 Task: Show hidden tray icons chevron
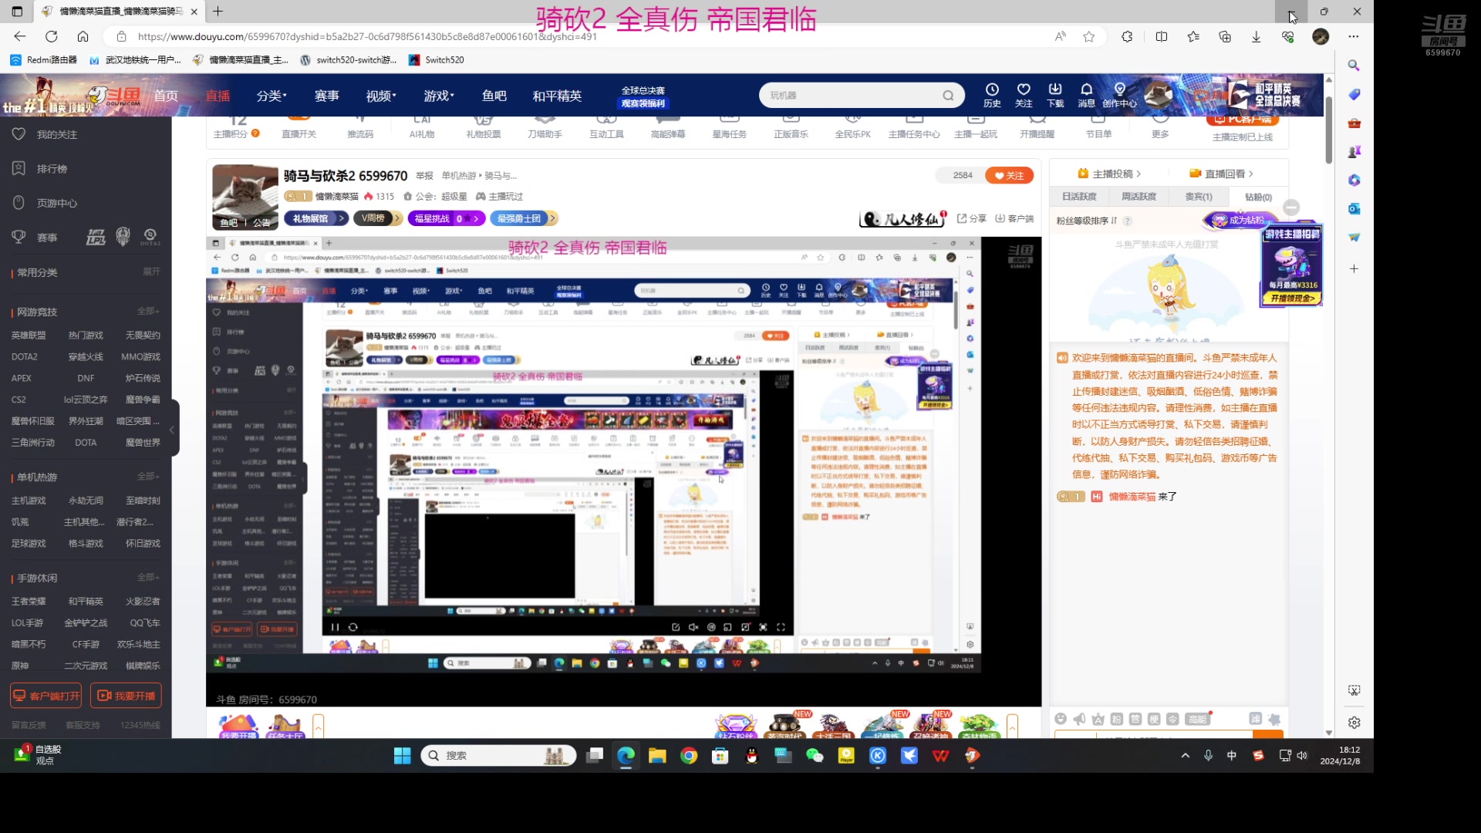1185,756
